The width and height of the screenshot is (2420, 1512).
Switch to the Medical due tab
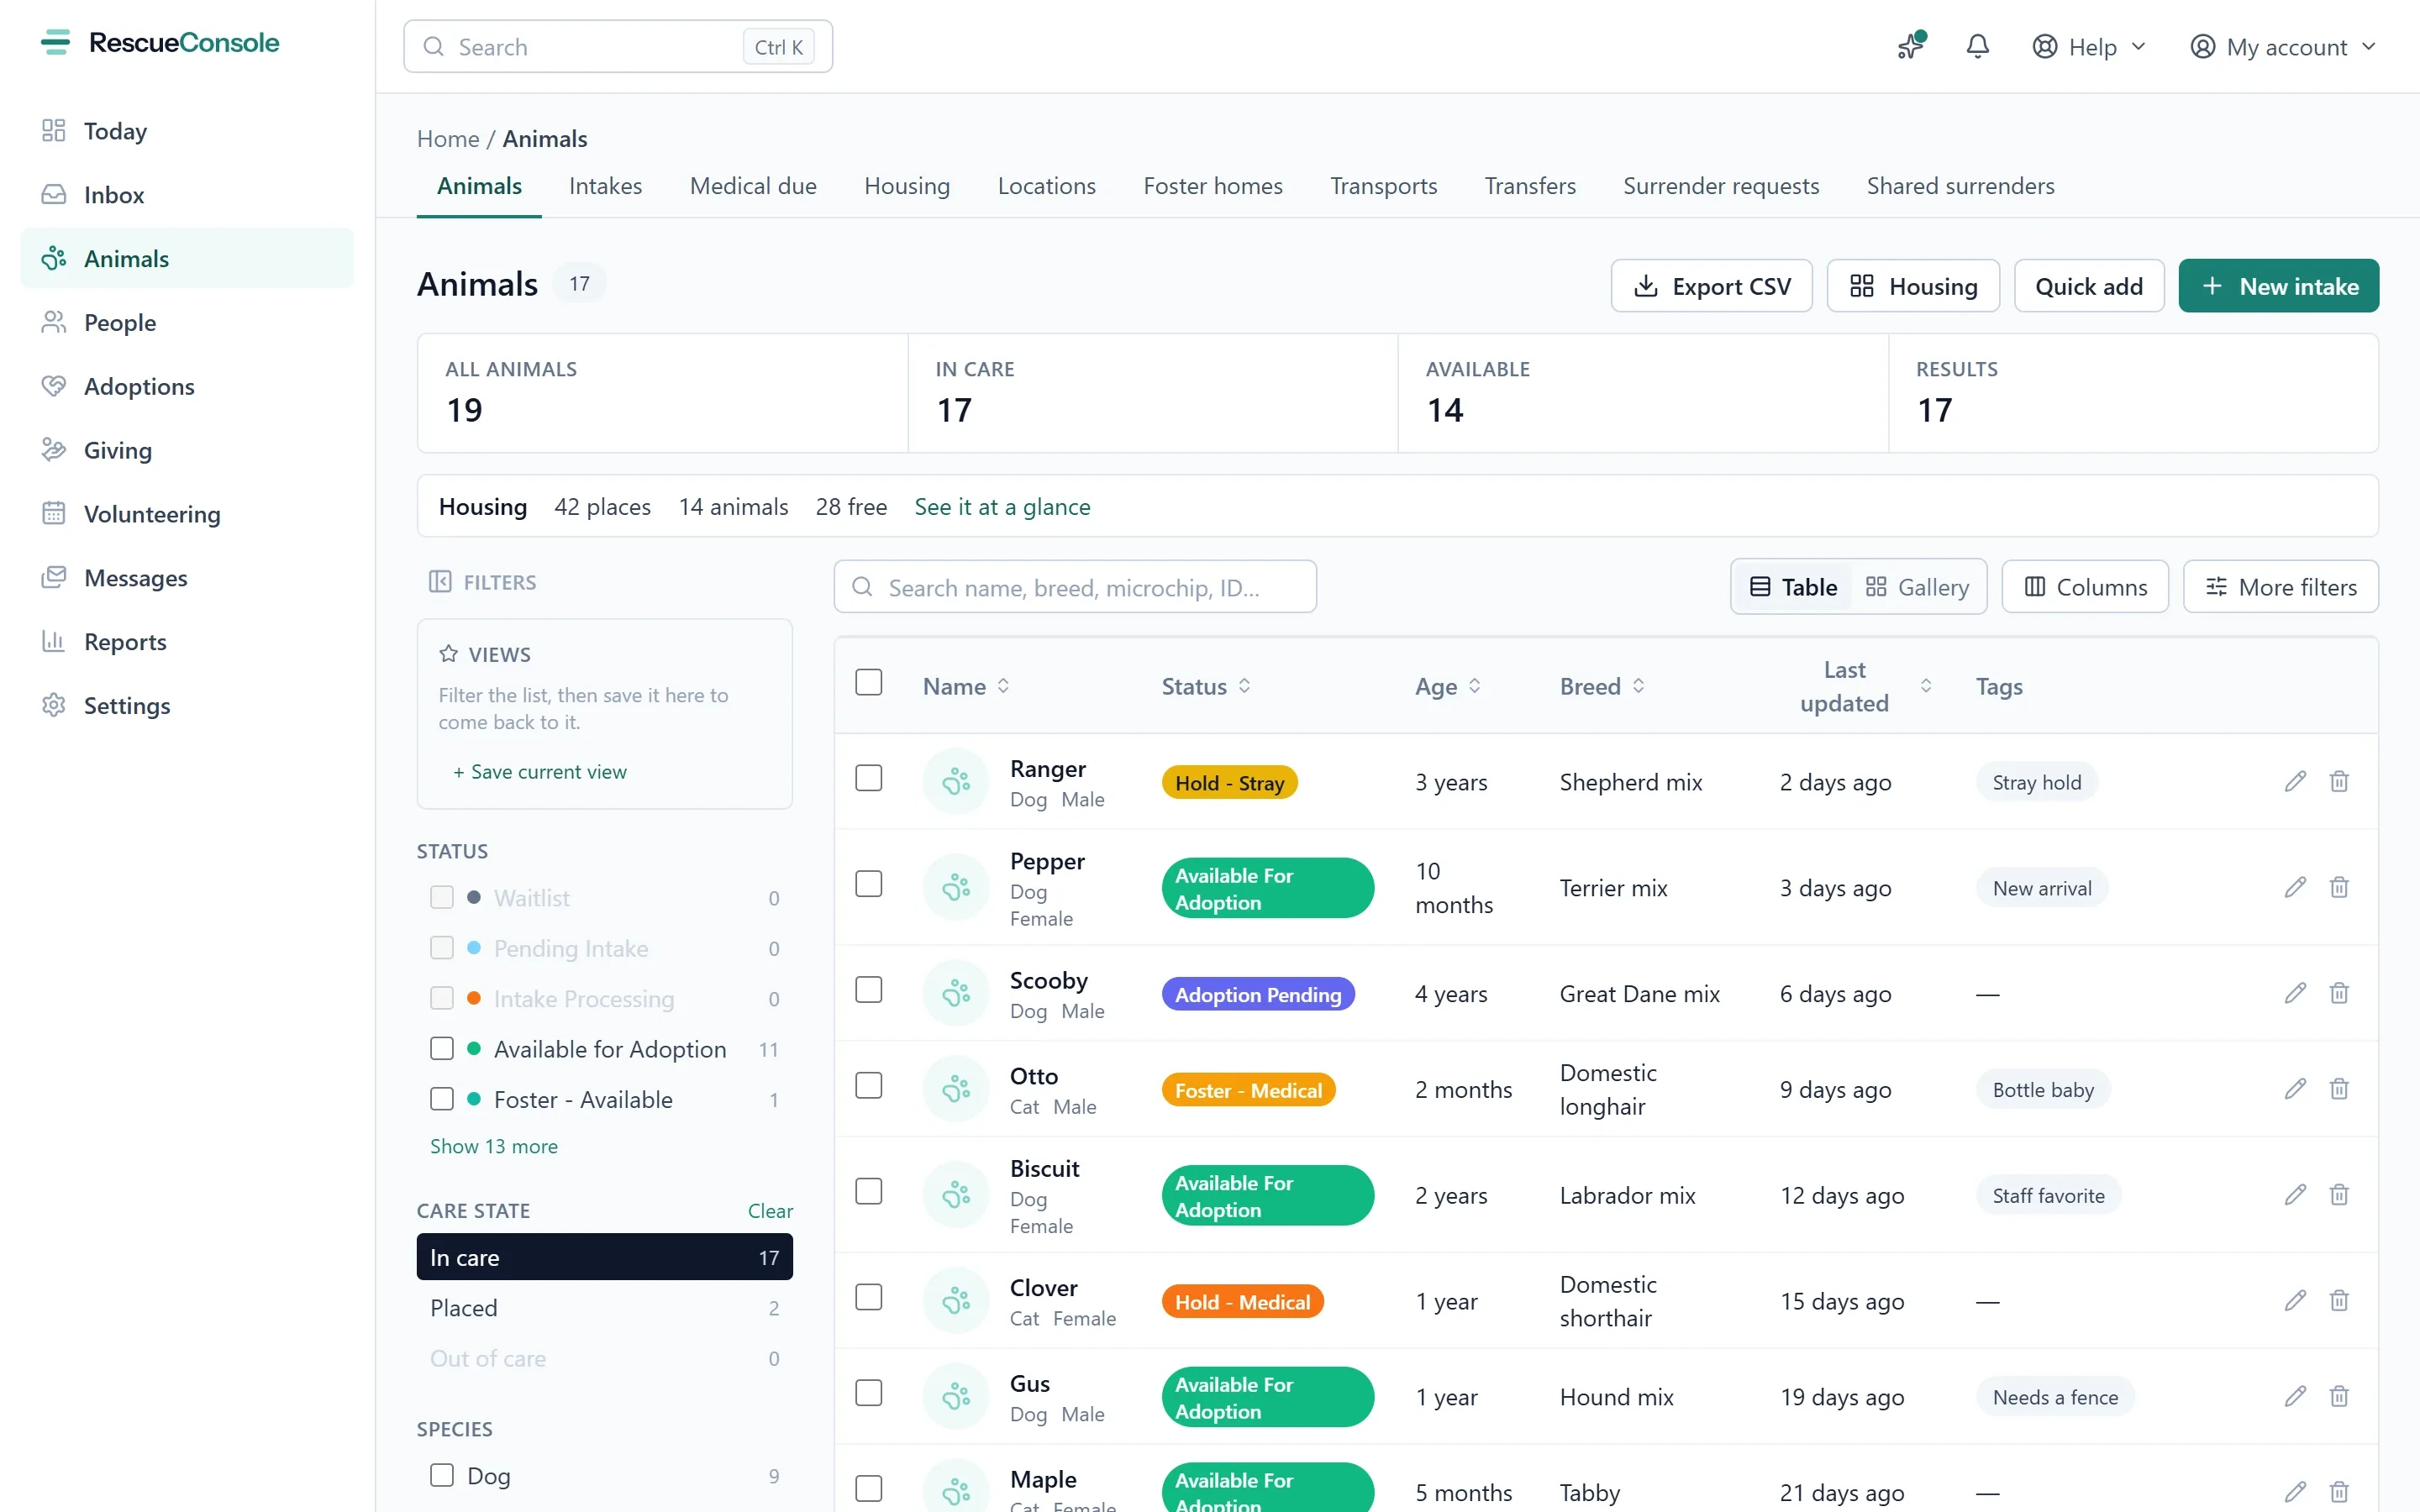pyautogui.click(x=753, y=186)
